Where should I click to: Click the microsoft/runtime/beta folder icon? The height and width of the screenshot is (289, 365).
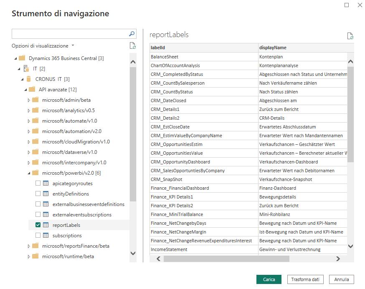35,256
